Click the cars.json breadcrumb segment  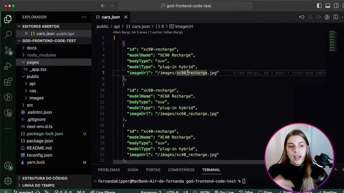[138, 26]
